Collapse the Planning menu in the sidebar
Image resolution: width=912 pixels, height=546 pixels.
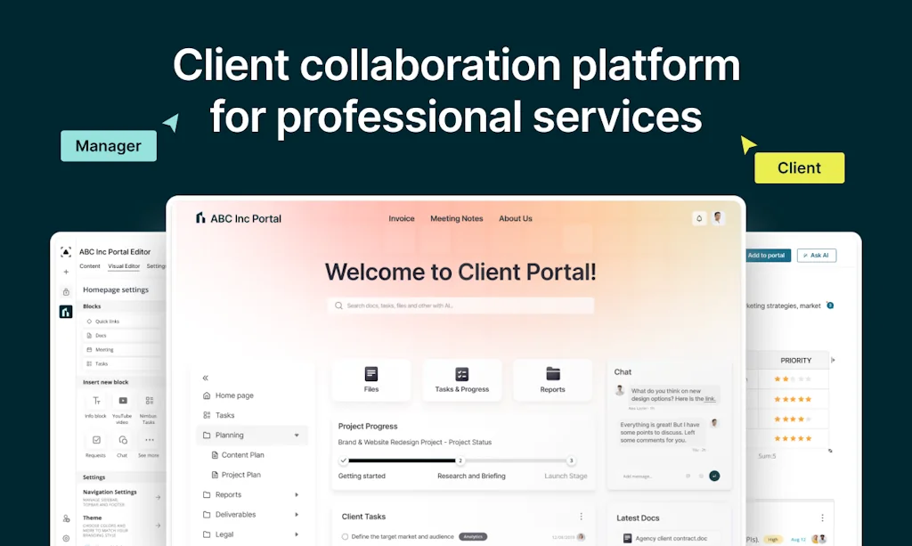296,435
